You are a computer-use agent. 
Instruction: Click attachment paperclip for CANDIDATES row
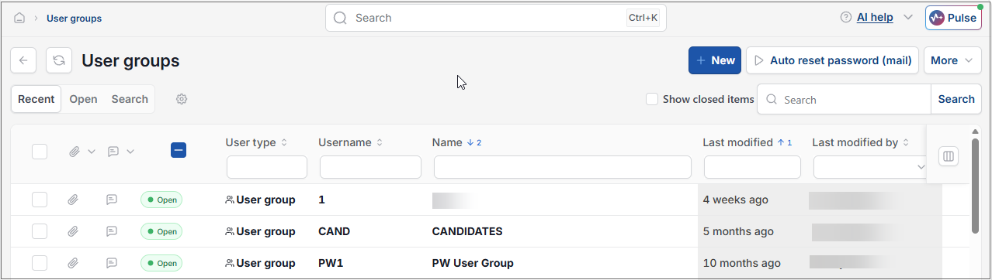coord(73,231)
